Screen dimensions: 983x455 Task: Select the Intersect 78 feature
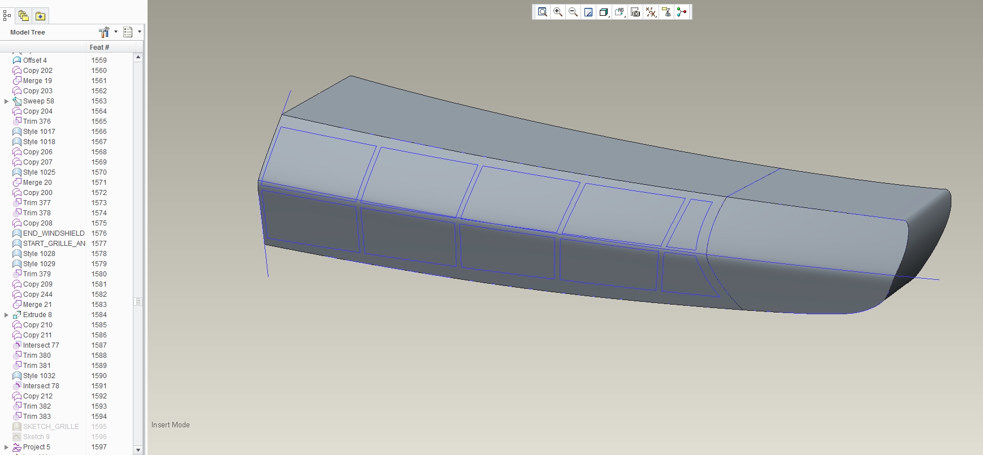tap(41, 386)
